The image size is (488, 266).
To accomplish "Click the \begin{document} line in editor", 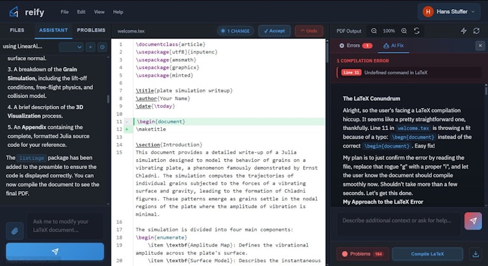I will click(x=161, y=122).
